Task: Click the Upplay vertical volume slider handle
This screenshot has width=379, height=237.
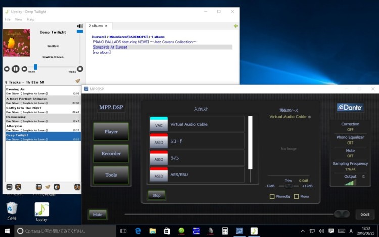Action: click(x=80, y=31)
